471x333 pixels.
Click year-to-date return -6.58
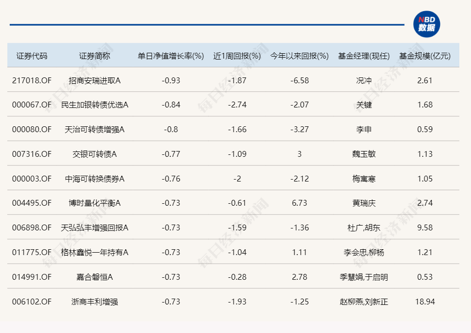(x=299, y=80)
